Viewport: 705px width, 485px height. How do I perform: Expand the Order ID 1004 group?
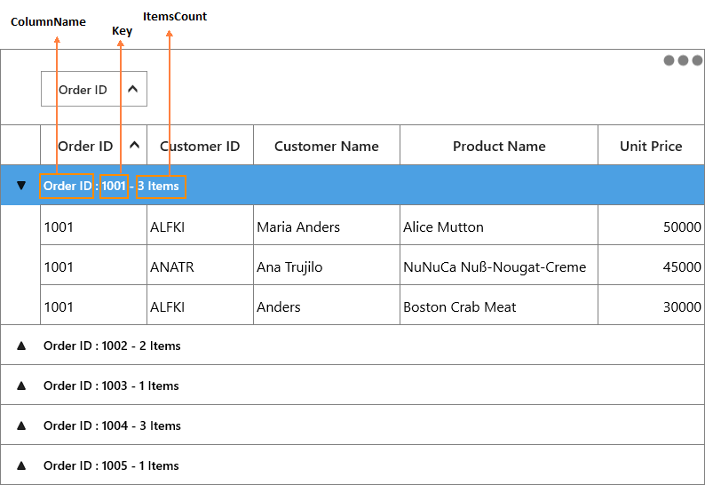pyautogui.click(x=21, y=425)
